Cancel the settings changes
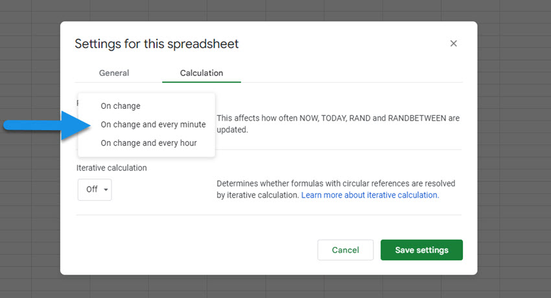551x298 pixels. 346,250
